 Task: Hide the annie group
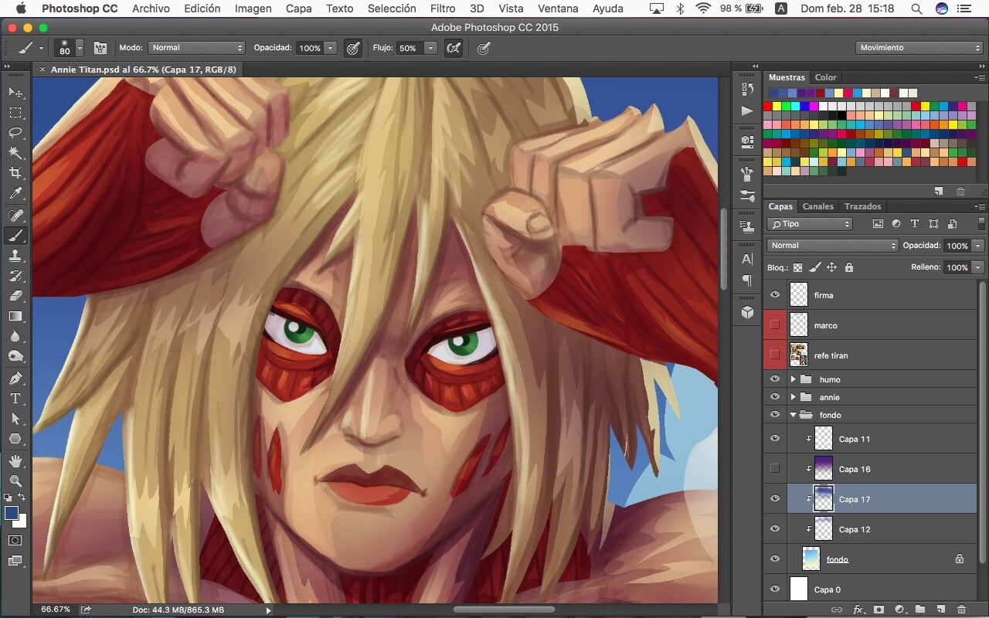[775, 397]
